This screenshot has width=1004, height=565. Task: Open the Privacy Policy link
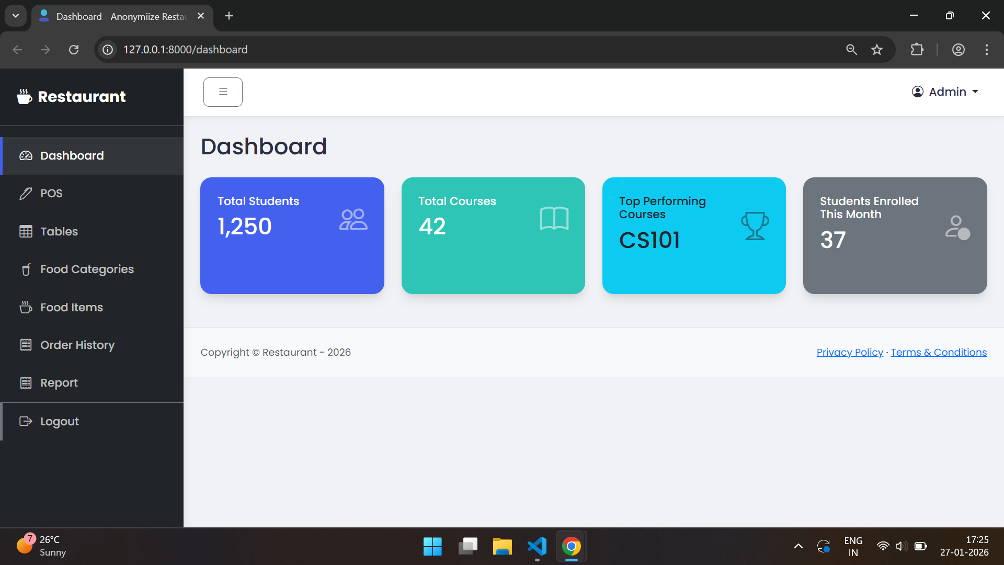(850, 353)
